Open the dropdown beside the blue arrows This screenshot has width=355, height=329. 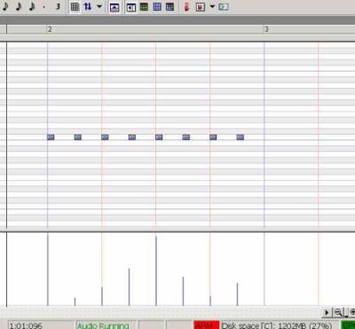[99, 6]
